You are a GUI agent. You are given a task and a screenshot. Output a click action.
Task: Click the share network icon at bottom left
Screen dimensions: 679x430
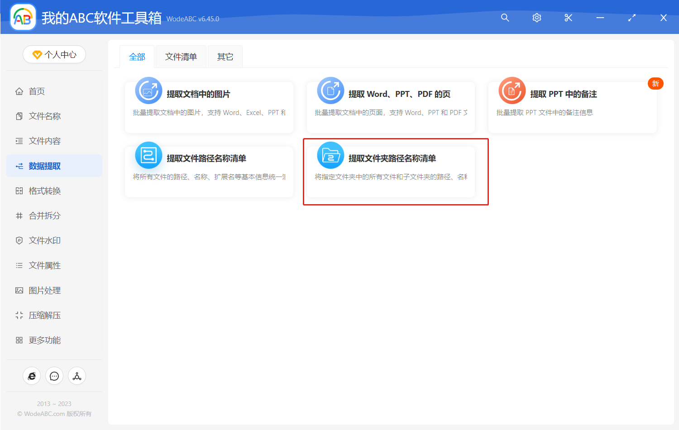coord(77,376)
